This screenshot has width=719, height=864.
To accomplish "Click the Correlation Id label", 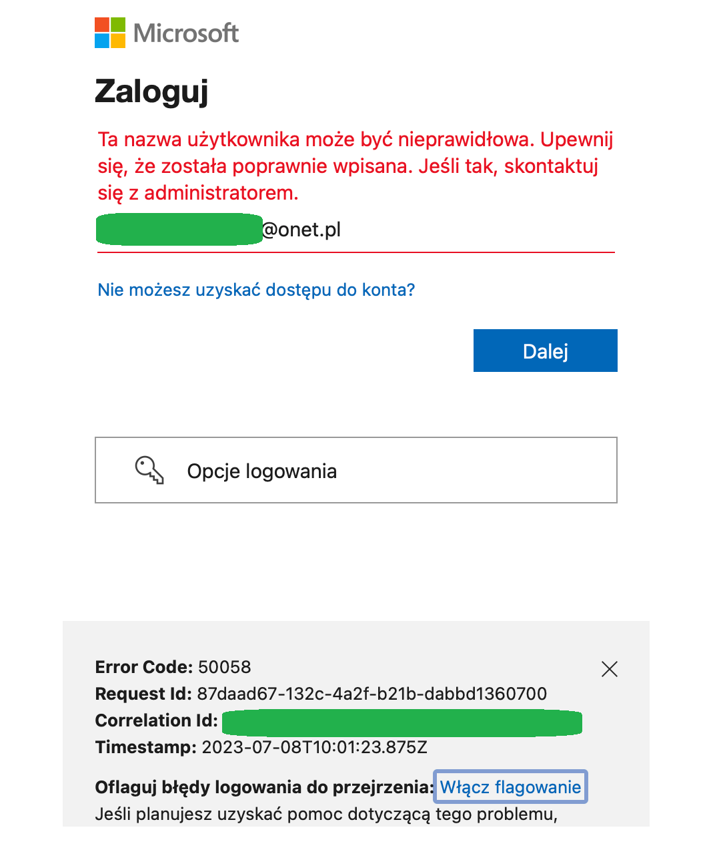I will 157,720.
